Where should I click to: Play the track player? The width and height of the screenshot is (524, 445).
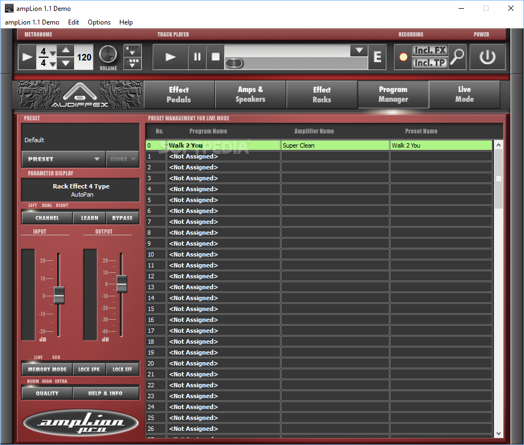[x=170, y=57]
